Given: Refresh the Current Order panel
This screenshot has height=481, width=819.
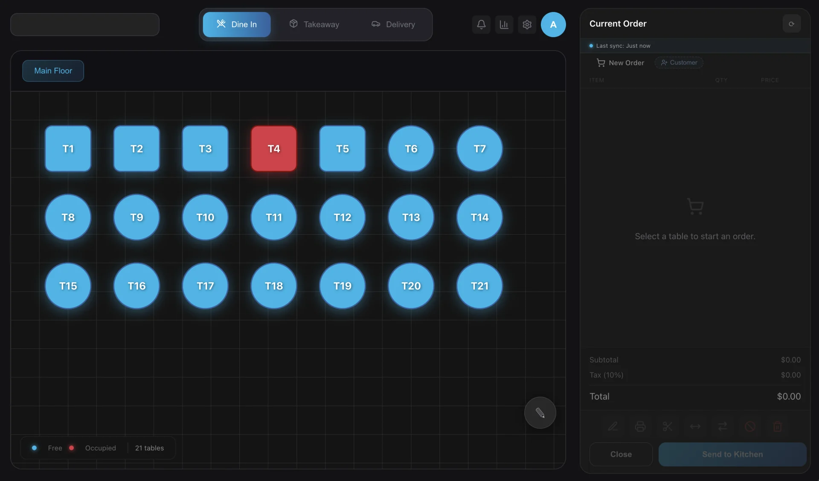Looking at the screenshot, I should pyautogui.click(x=791, y=24).
